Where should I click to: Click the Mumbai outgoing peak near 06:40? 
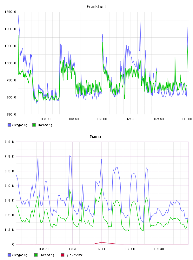click(70, 156)
